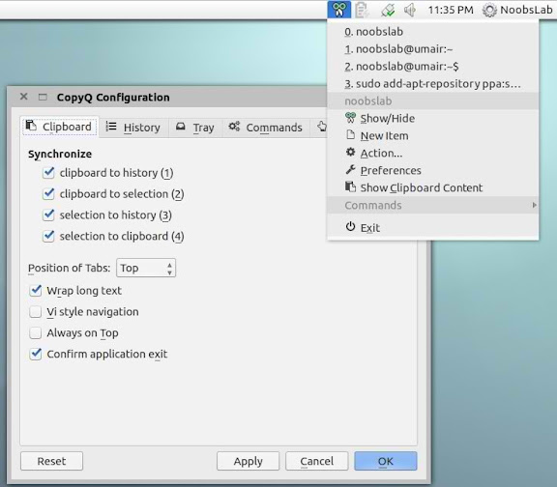Open the Position of Tabs dropdown
Screen dimensions: 557x487
(146, 268)
